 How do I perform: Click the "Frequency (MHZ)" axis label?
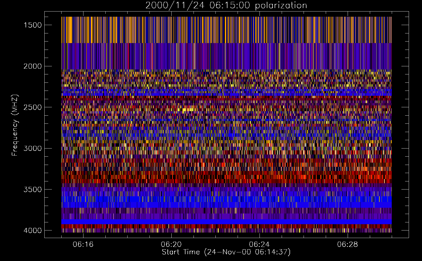coord(15,125)
